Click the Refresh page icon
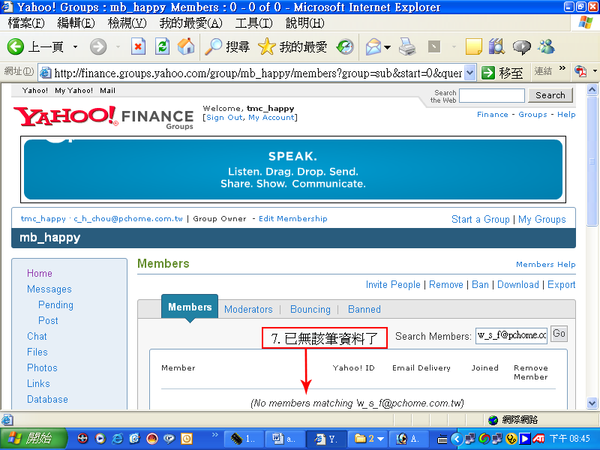The width and height of the screenshot is (600, 450). point(162,47)
